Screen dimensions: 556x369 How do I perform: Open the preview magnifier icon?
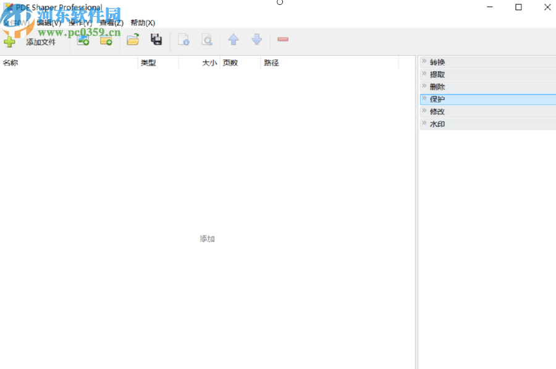click(x=207, y=39)
